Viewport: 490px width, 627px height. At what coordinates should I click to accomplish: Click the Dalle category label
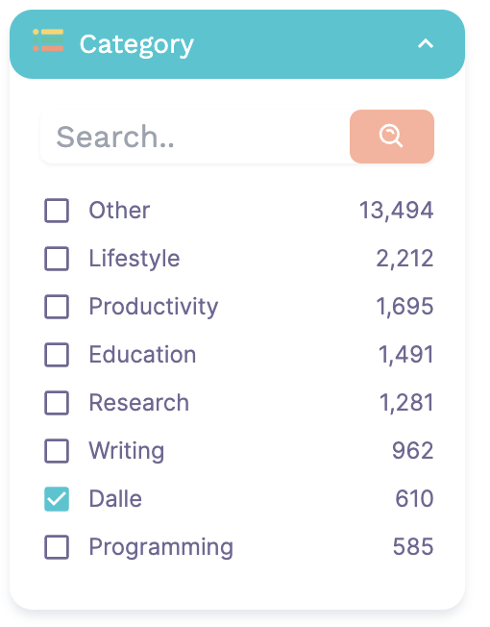115,499
